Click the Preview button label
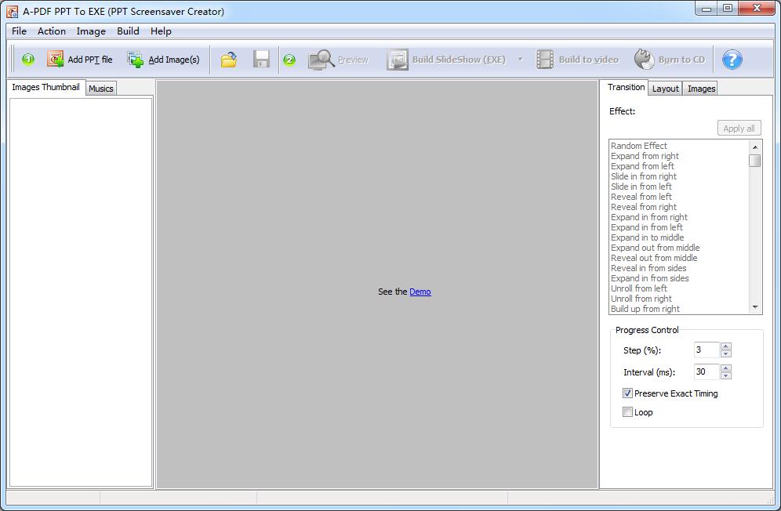The width and height of the screenshot is (781, 511). click(353, 60)
